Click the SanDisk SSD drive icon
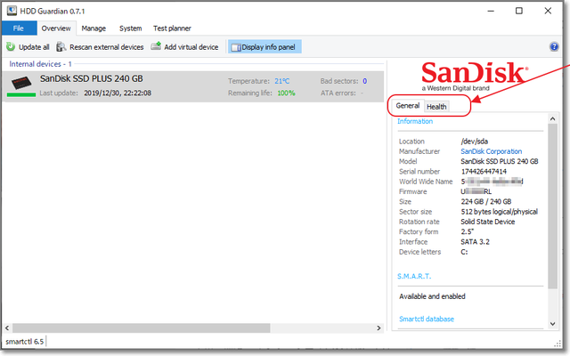The image size is (570, 356). [20, 83]
